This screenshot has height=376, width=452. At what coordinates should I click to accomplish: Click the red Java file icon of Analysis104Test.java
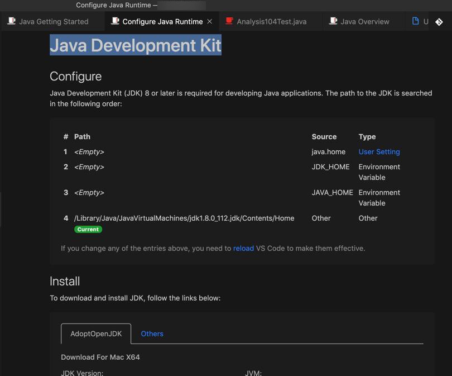tap(229, 21)
